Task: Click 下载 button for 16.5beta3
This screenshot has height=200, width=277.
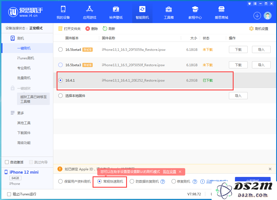Action: 238,65
